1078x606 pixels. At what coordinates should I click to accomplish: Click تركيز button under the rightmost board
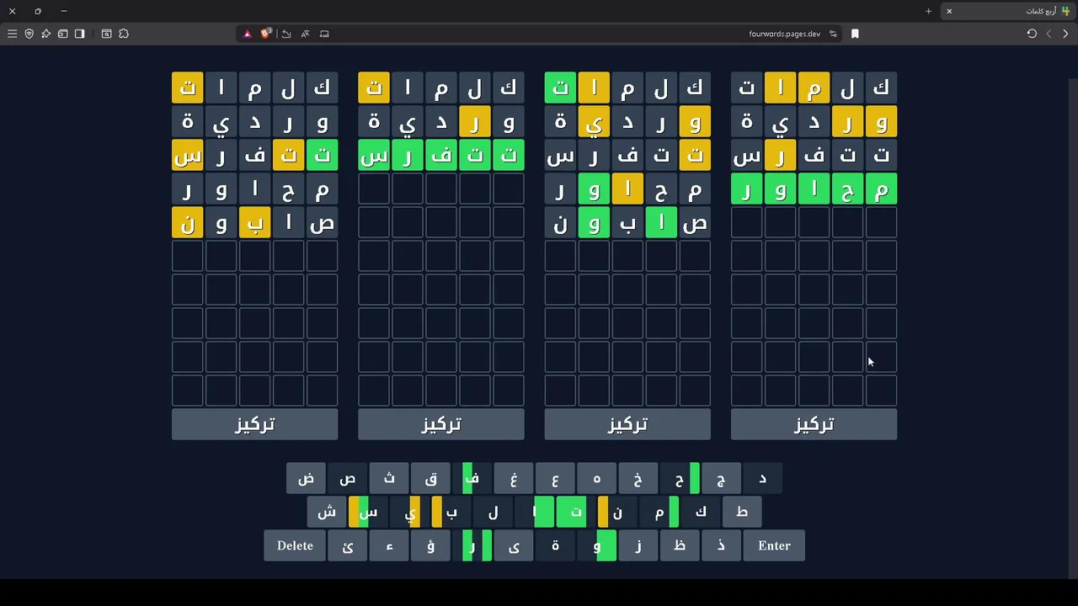(x=814, y=424)
